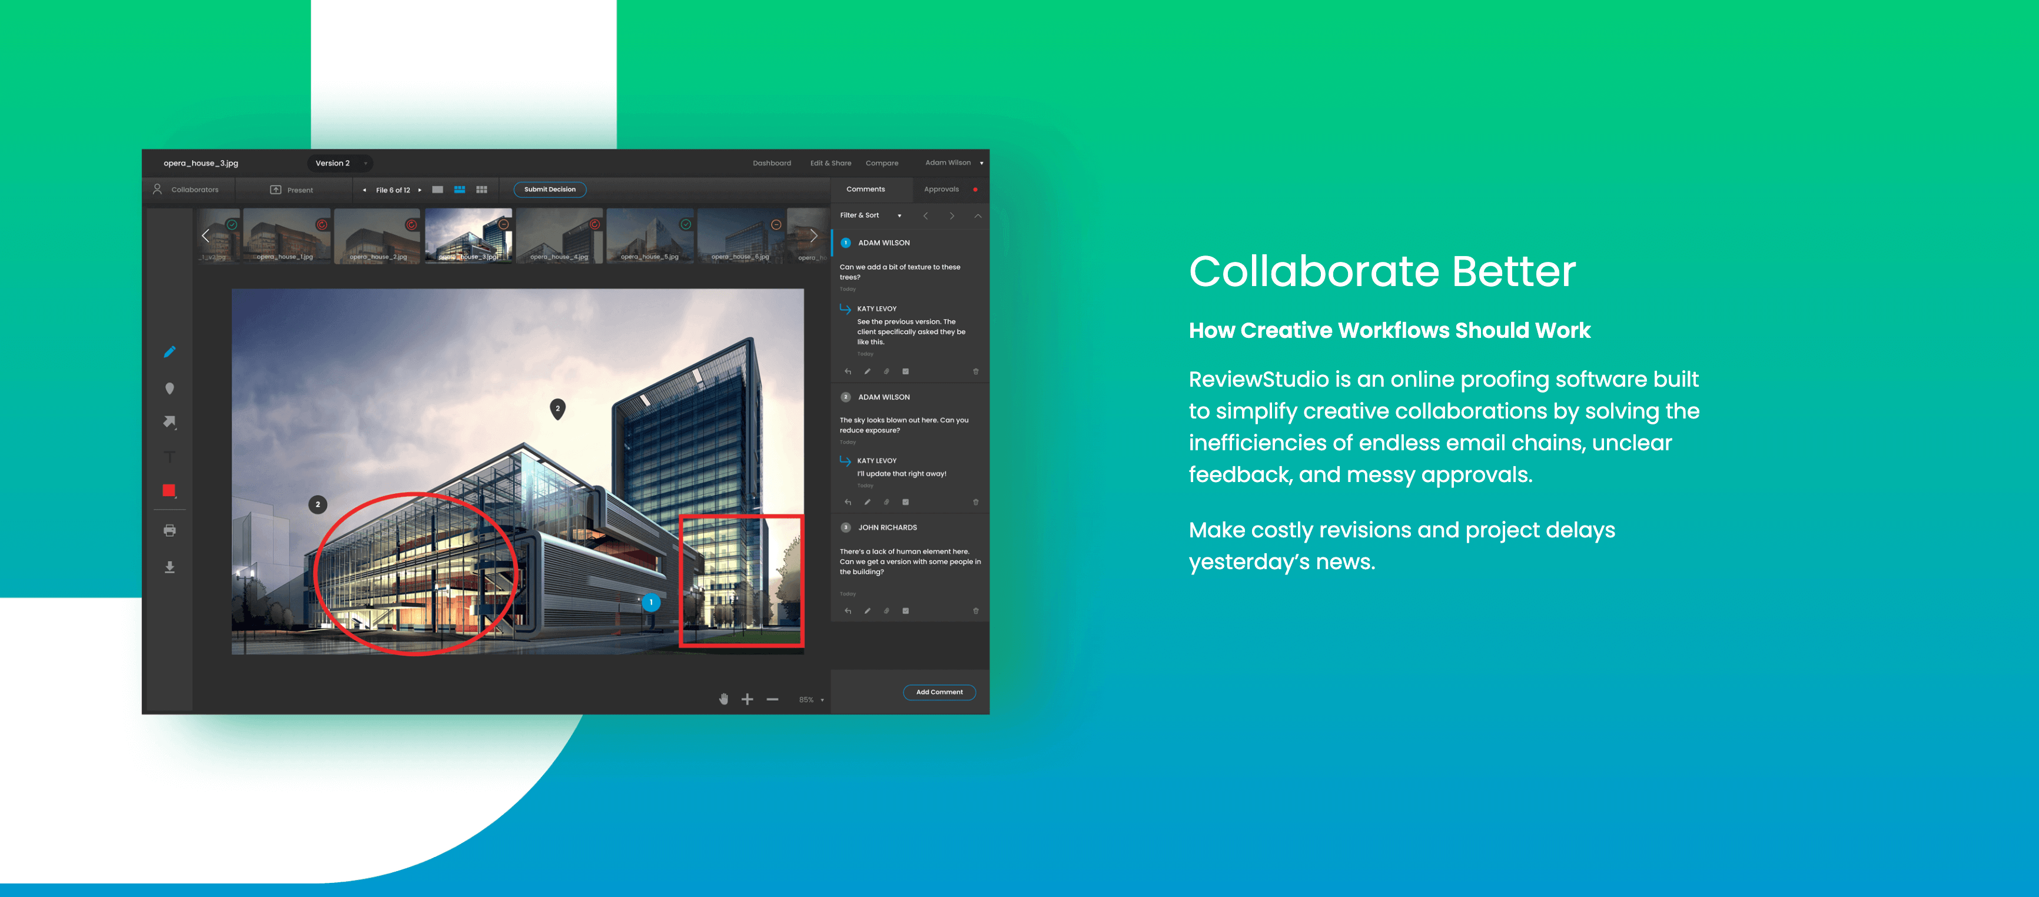The image size is (2039, 897).
Task: Select the arrow annotation tool
Action: tap(170, 422)
